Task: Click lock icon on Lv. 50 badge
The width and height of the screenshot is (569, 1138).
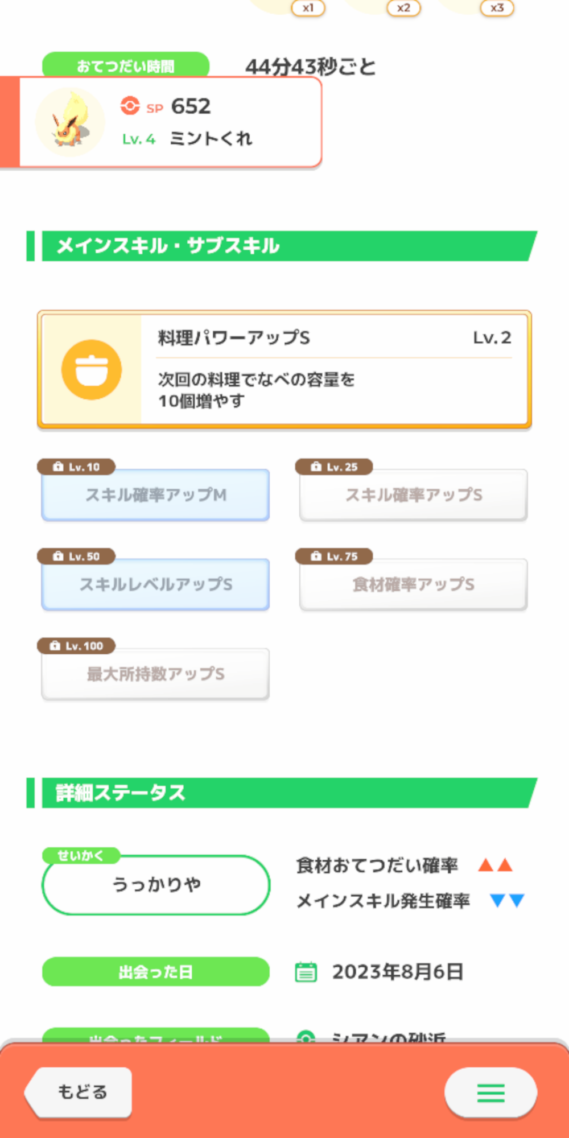Action: 58,556
